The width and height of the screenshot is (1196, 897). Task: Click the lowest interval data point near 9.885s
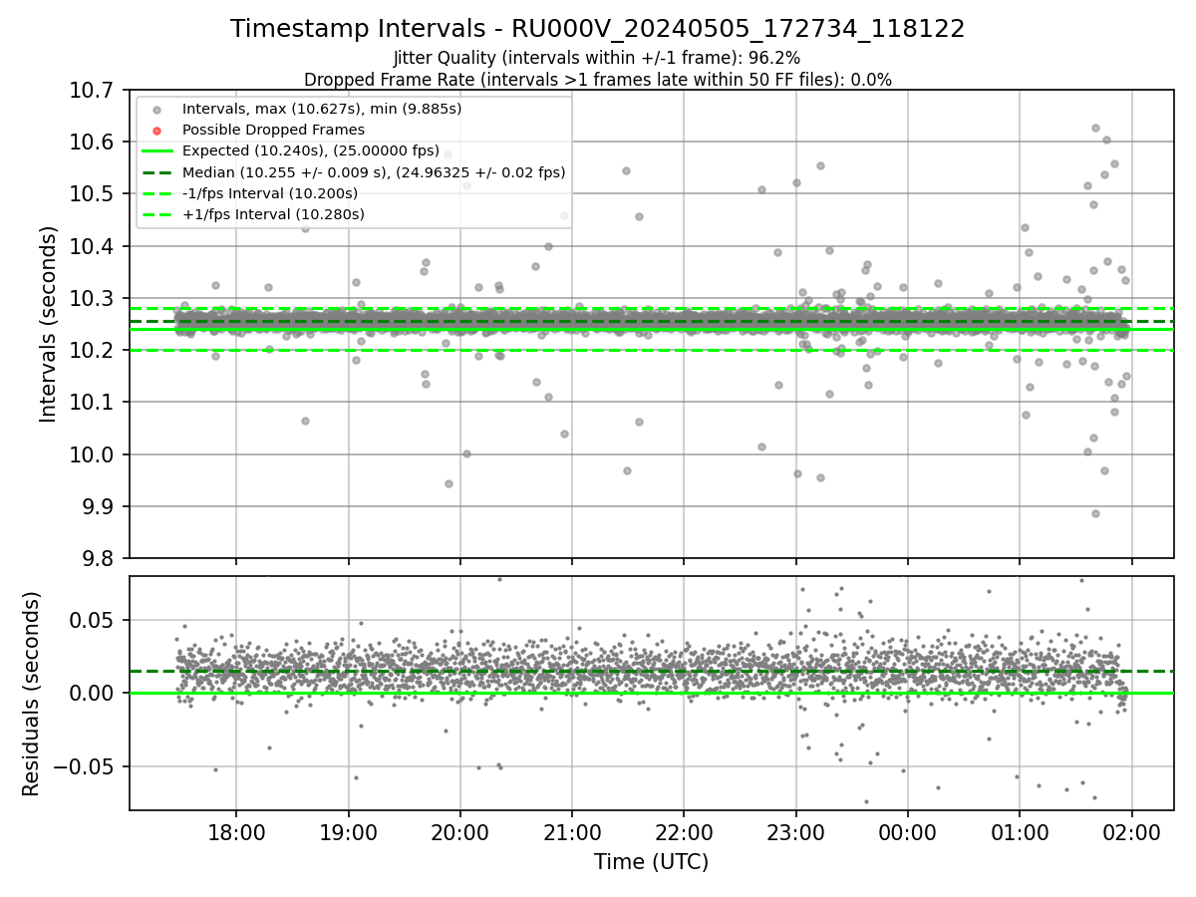click(1095, 513)
